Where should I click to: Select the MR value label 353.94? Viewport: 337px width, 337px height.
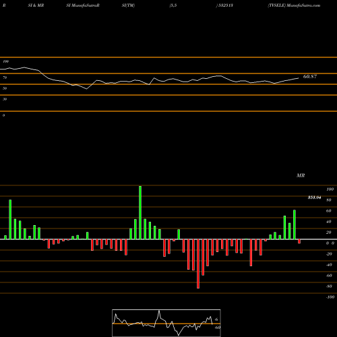[x=314, y=197]
